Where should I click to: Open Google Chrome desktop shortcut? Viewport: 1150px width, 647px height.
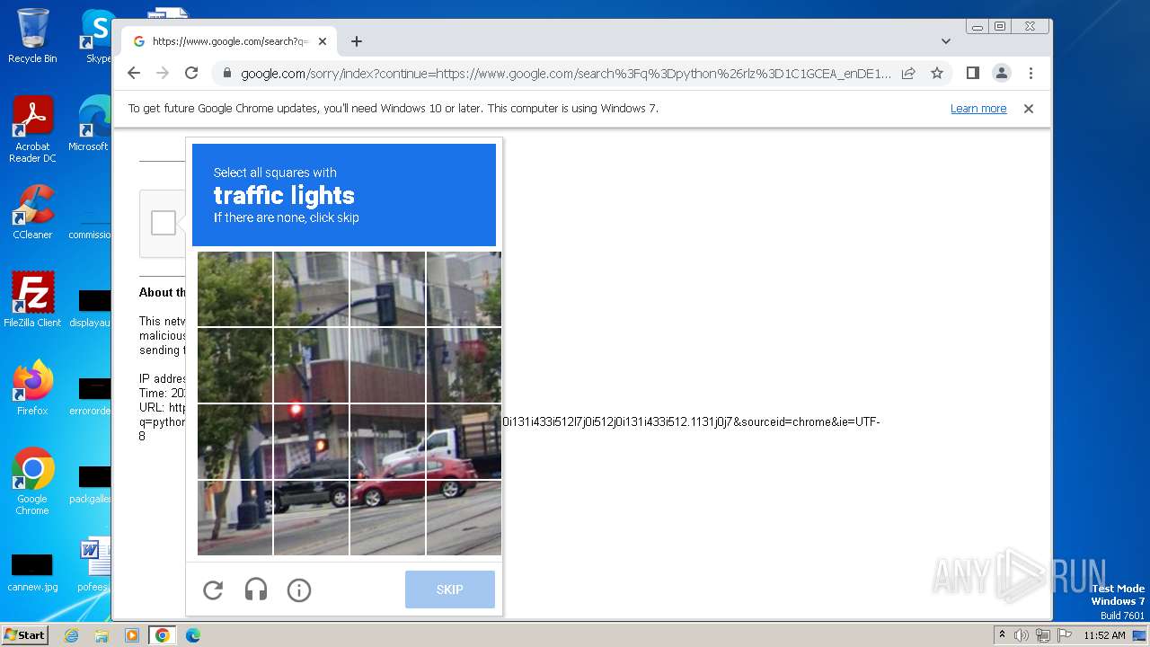point(32,482)
